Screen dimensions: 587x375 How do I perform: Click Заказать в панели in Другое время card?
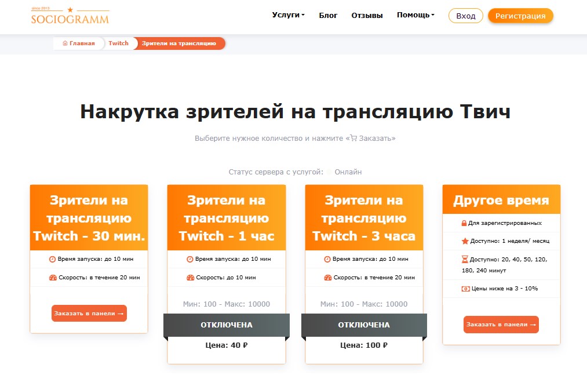click(x=501, y=325)
